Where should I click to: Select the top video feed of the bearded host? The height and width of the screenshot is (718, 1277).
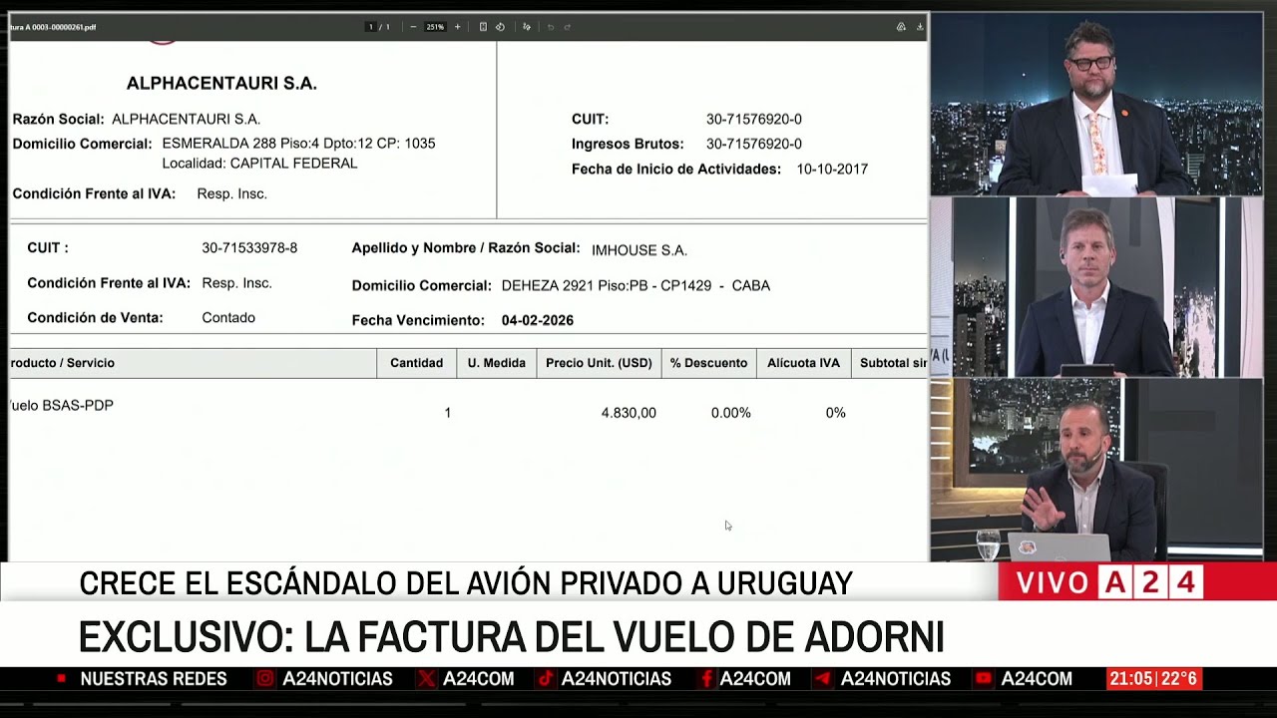[1097, 104]
